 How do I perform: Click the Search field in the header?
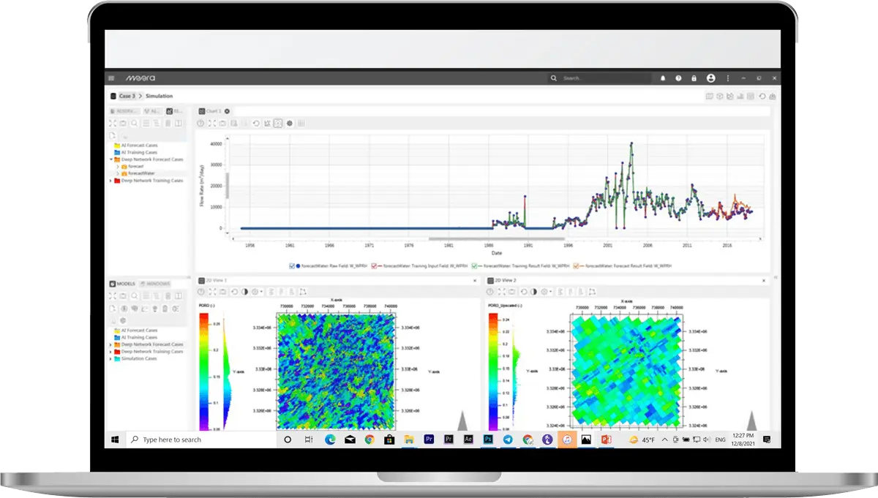point(604,78)
